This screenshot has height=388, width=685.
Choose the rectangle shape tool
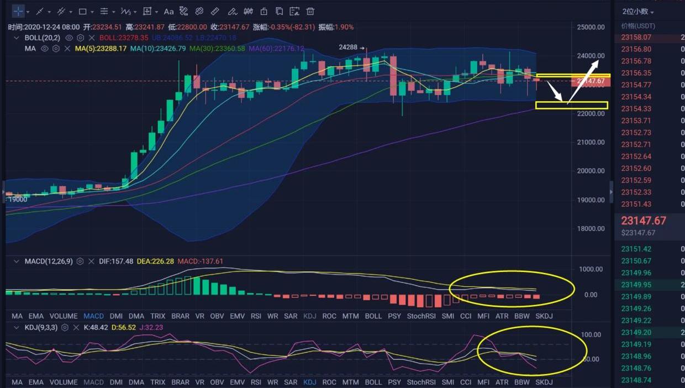pyautogui.click(x=83, y=11)
